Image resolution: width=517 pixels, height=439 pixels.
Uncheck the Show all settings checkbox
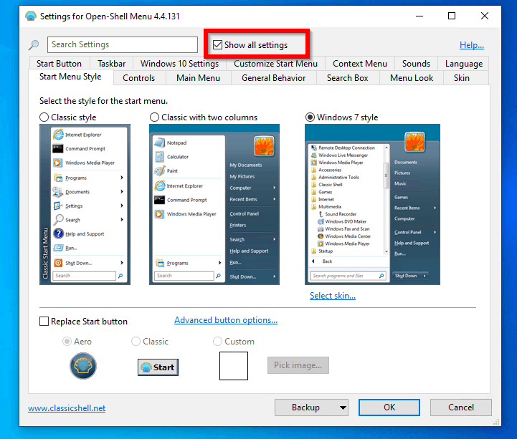tap(218, 45)
